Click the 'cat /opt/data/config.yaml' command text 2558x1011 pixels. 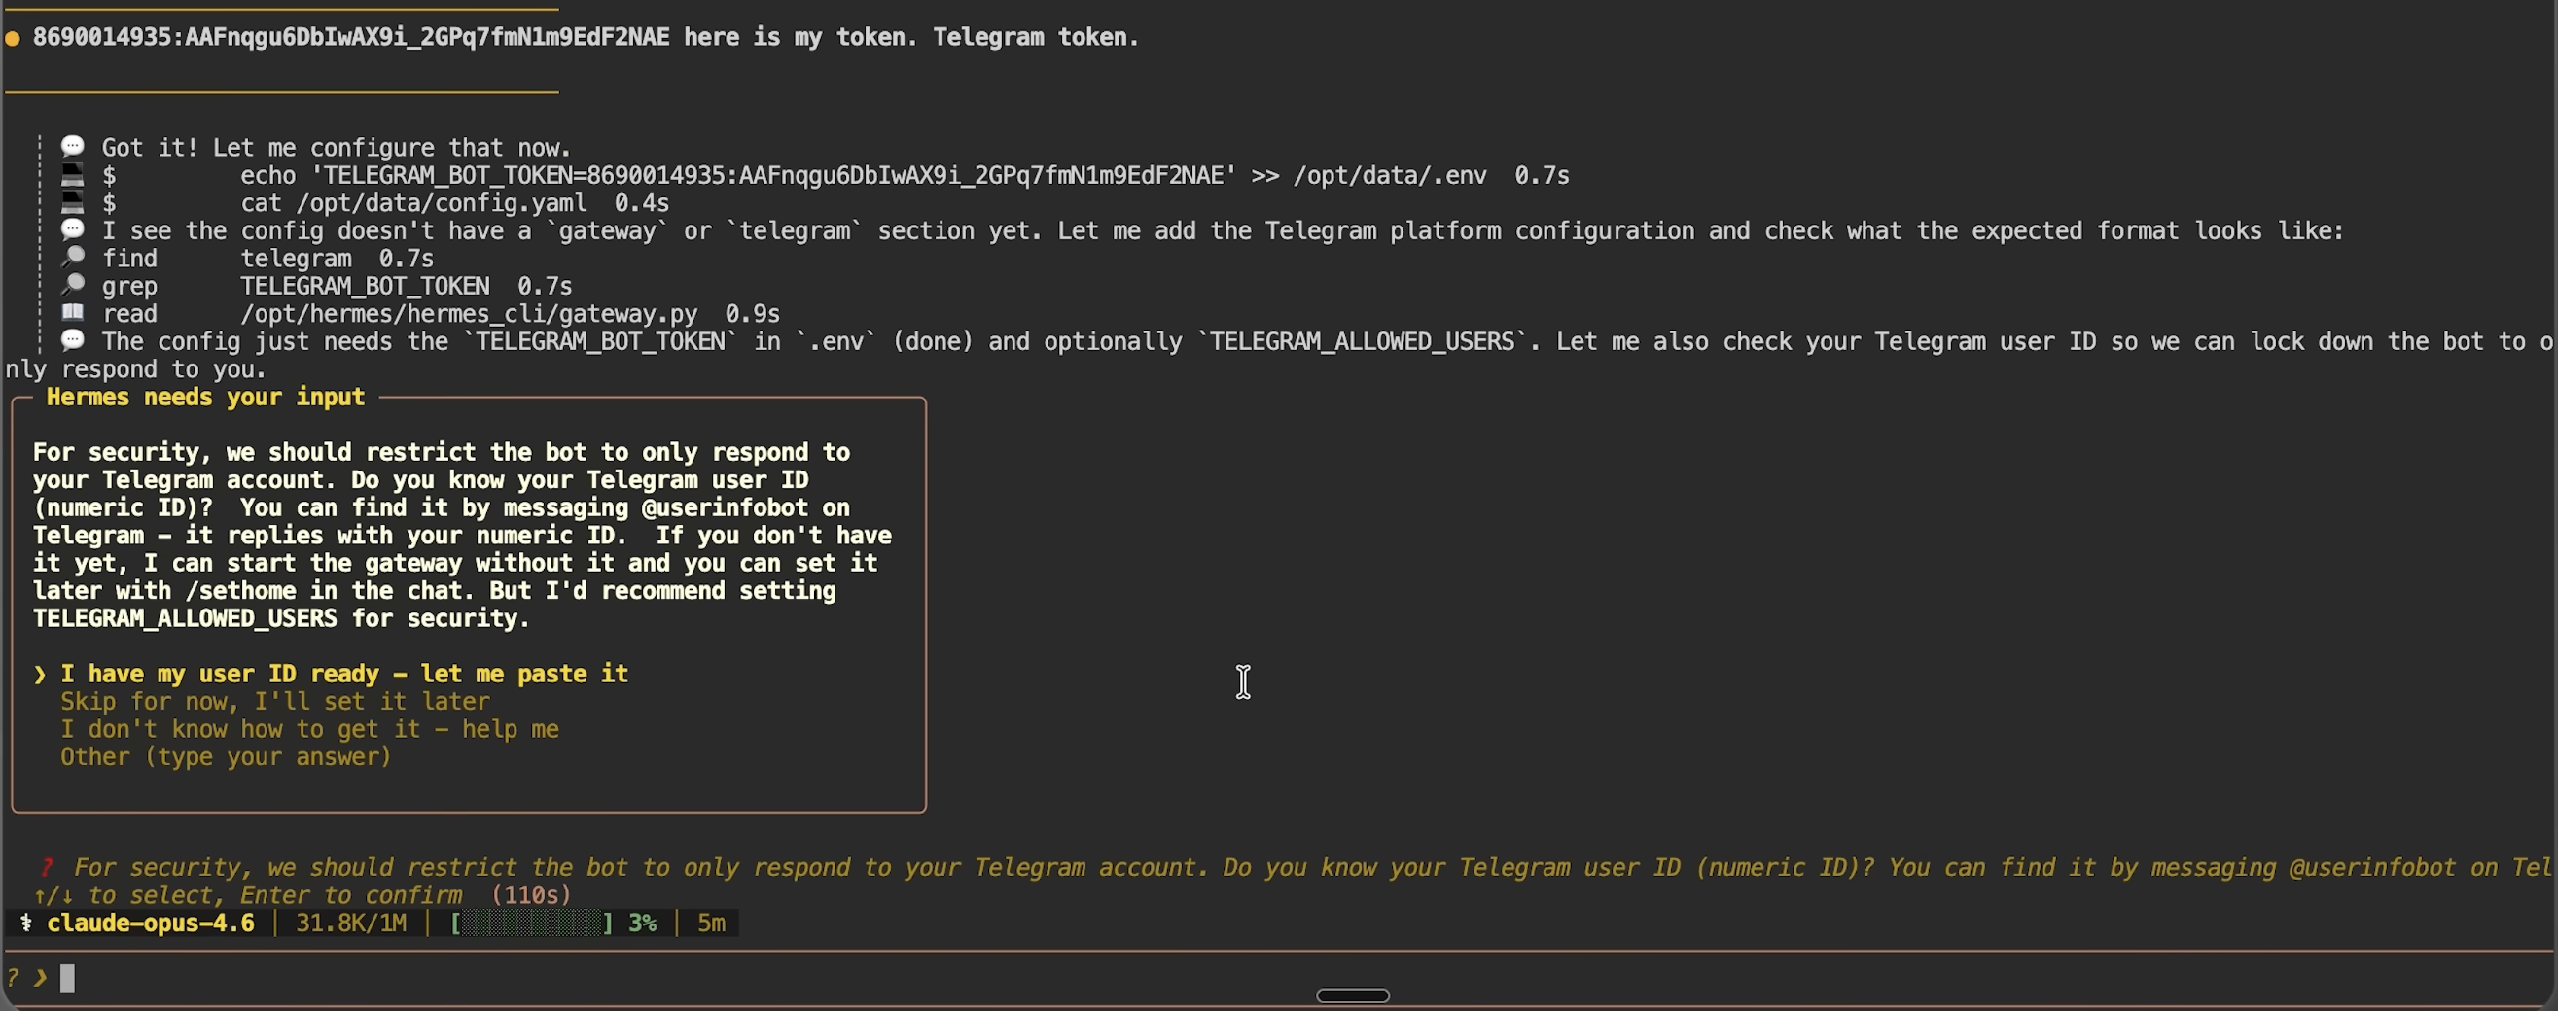point(413,203)
